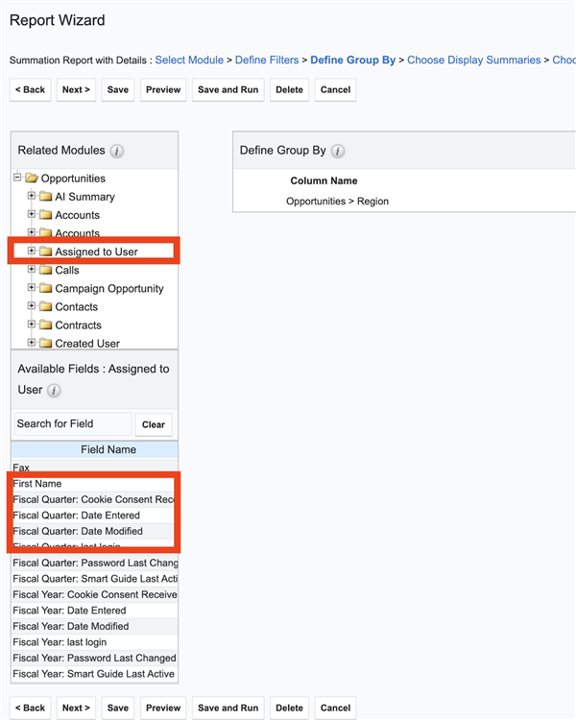The image size is (576, 720).
Task: Jump to Choose Display Summaries step
Action: tap(473, 60)
